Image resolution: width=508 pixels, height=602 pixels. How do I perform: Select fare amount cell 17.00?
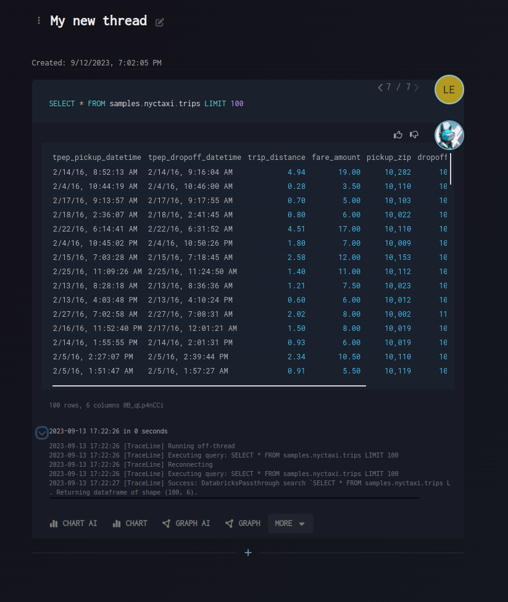pyautogui.click(x=349, y=229)
